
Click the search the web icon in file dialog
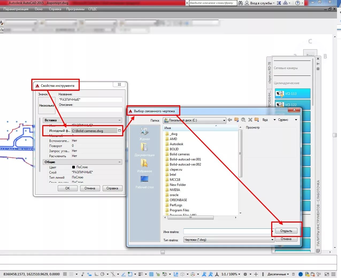coord(243,120)
